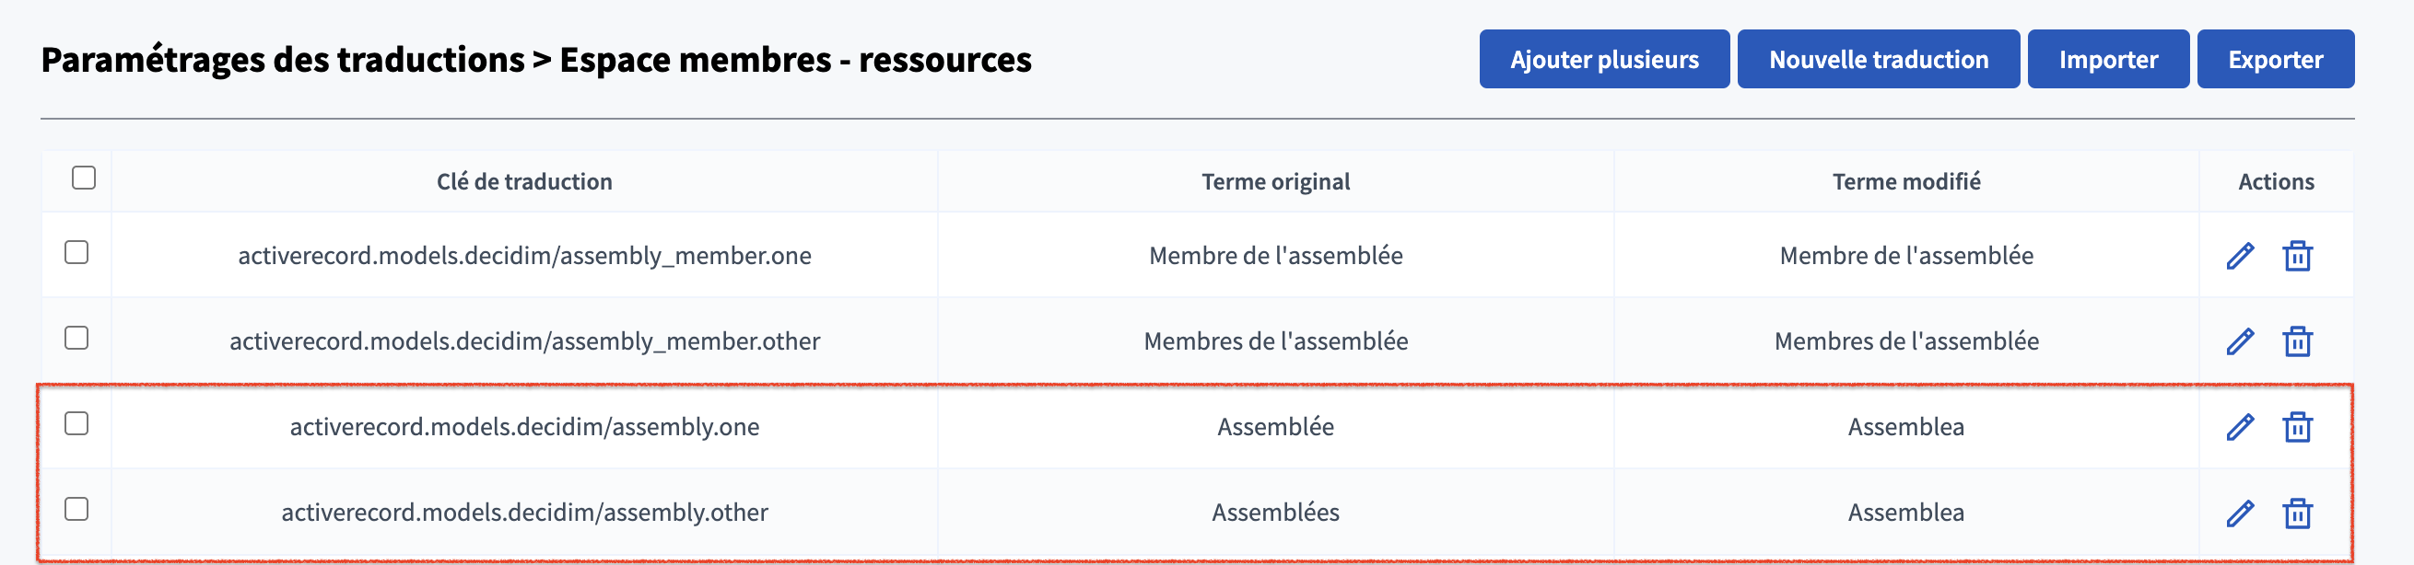Select the assembly.one row checkbox
Screen dimensions: 2414x565
76,423
